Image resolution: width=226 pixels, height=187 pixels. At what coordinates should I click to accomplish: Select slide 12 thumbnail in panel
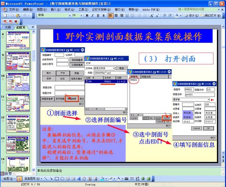(18, 124)
